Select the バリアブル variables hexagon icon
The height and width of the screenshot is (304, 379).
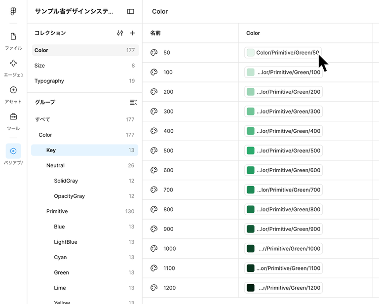[x=13, y=151]
